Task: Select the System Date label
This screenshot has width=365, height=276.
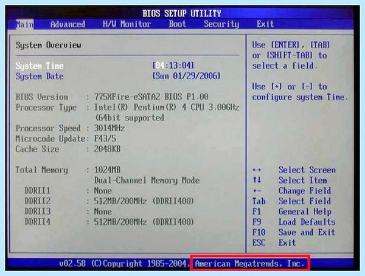Action: [40, 77]
